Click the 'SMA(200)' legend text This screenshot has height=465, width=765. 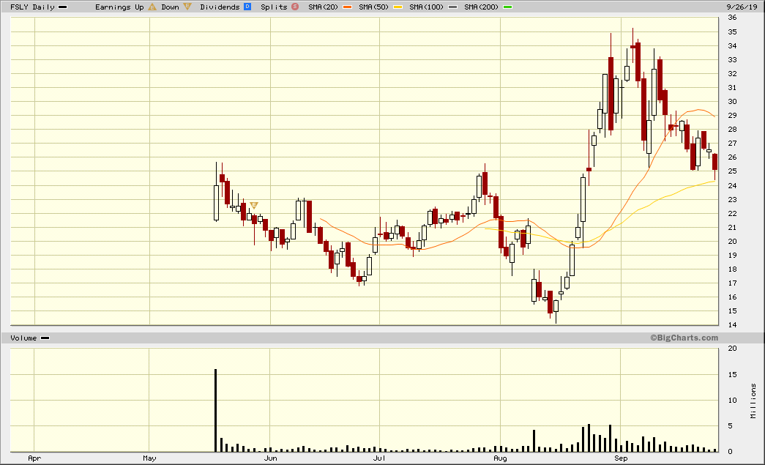481,7
